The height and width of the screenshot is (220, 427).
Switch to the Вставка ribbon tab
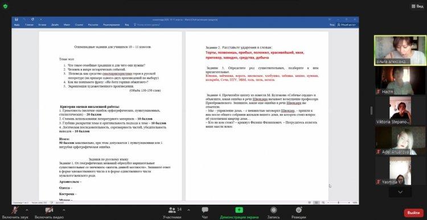[42, 25]
